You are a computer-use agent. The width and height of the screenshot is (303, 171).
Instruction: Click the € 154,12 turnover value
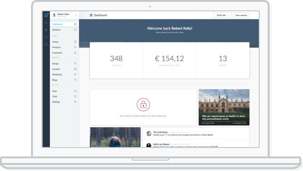click(169, 58)
